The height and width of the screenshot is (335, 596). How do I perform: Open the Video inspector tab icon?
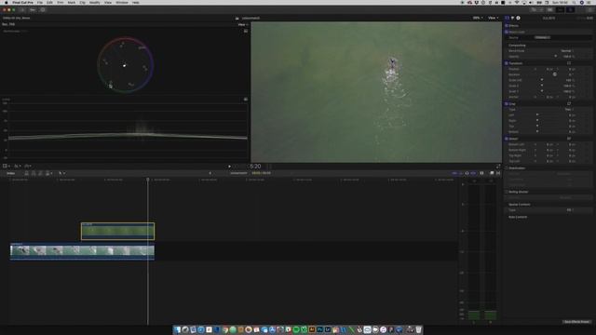click(x=507, y=18)
